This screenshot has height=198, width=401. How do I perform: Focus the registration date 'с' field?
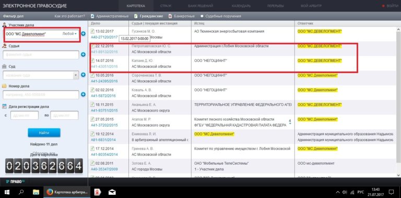pos(25,115)
